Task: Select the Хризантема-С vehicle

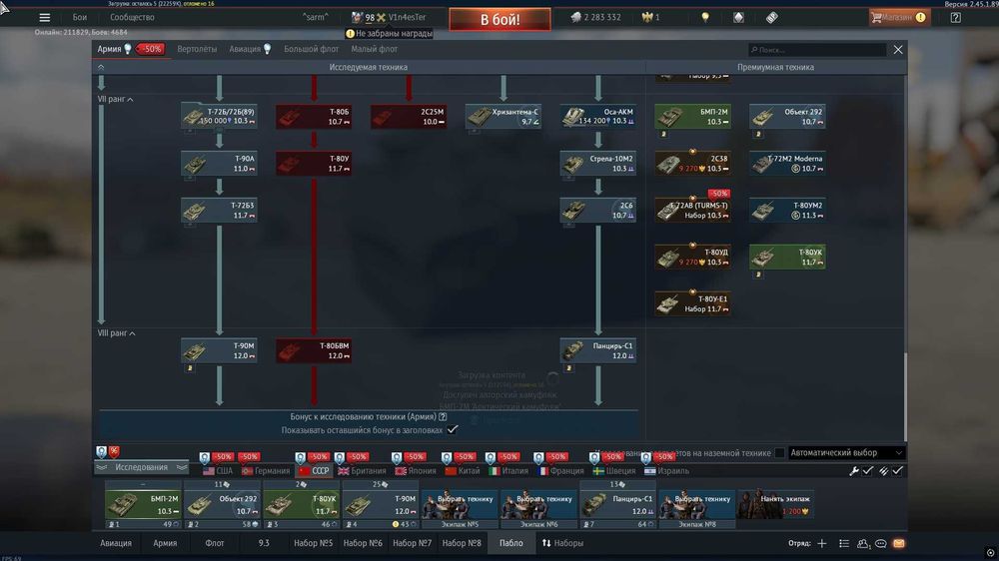Action: 503,117
